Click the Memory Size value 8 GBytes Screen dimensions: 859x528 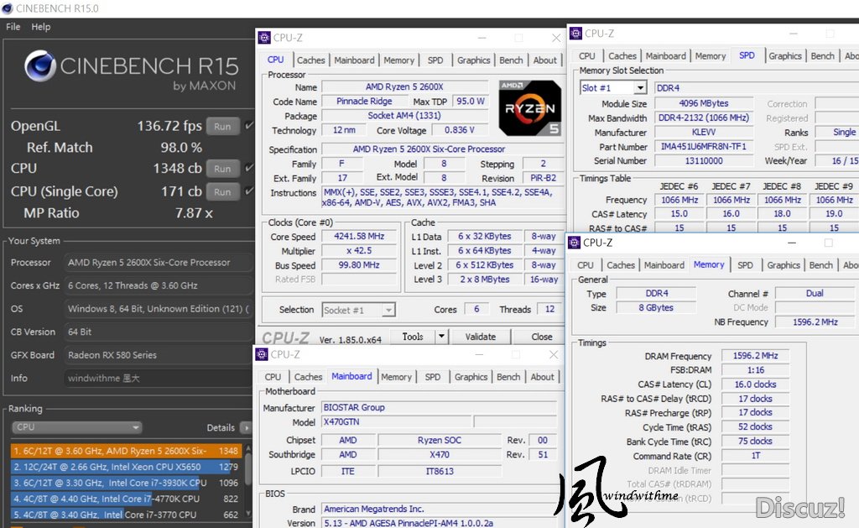pos(656,307)
